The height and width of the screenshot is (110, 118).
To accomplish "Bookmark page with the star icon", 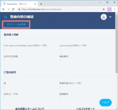I will tap(104, 9).
